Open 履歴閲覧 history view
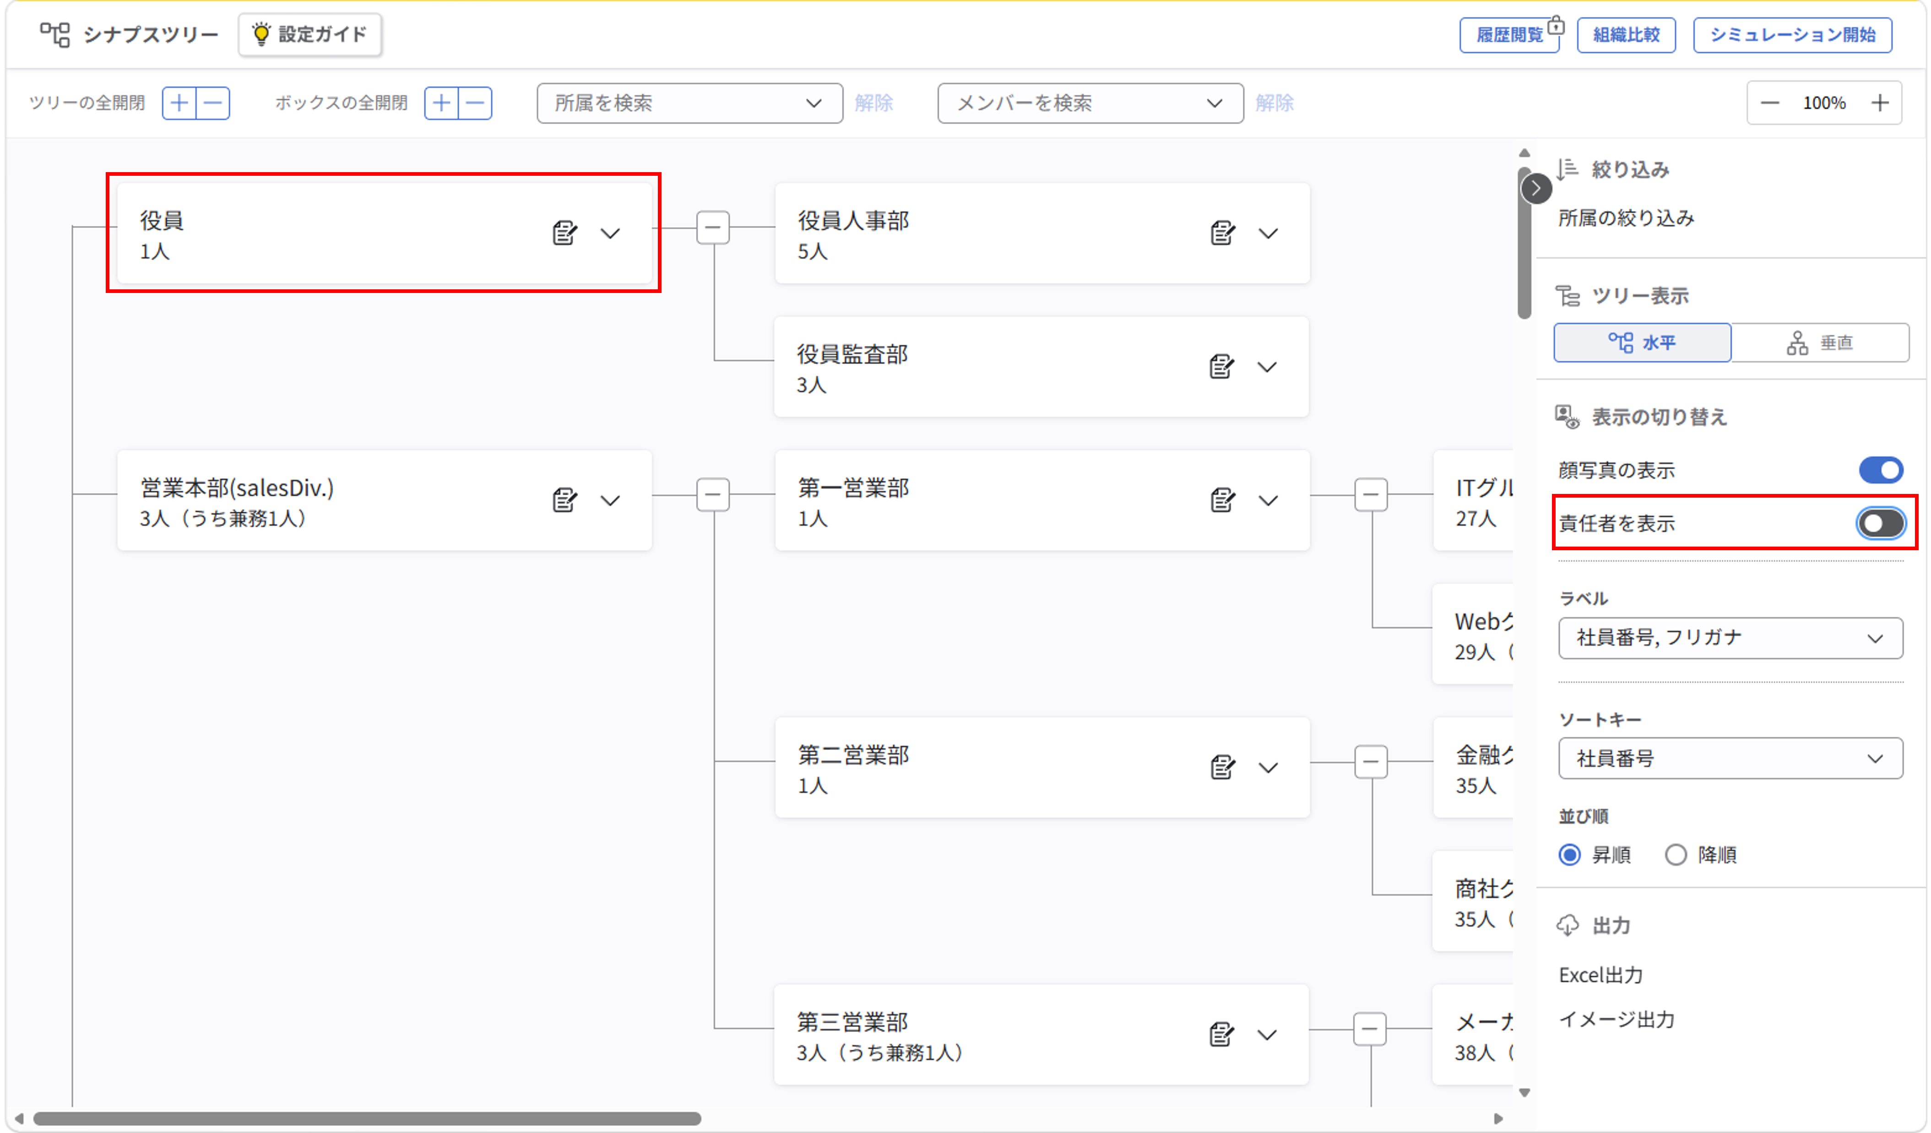Screen dimensions: 1931x1133 (1509, 35)
